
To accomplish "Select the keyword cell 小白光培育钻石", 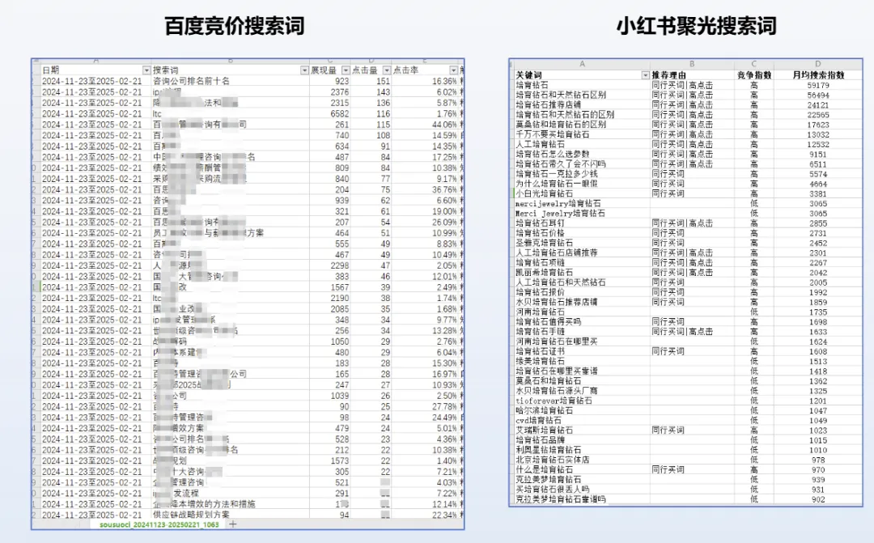I will [x=582, y=193].
